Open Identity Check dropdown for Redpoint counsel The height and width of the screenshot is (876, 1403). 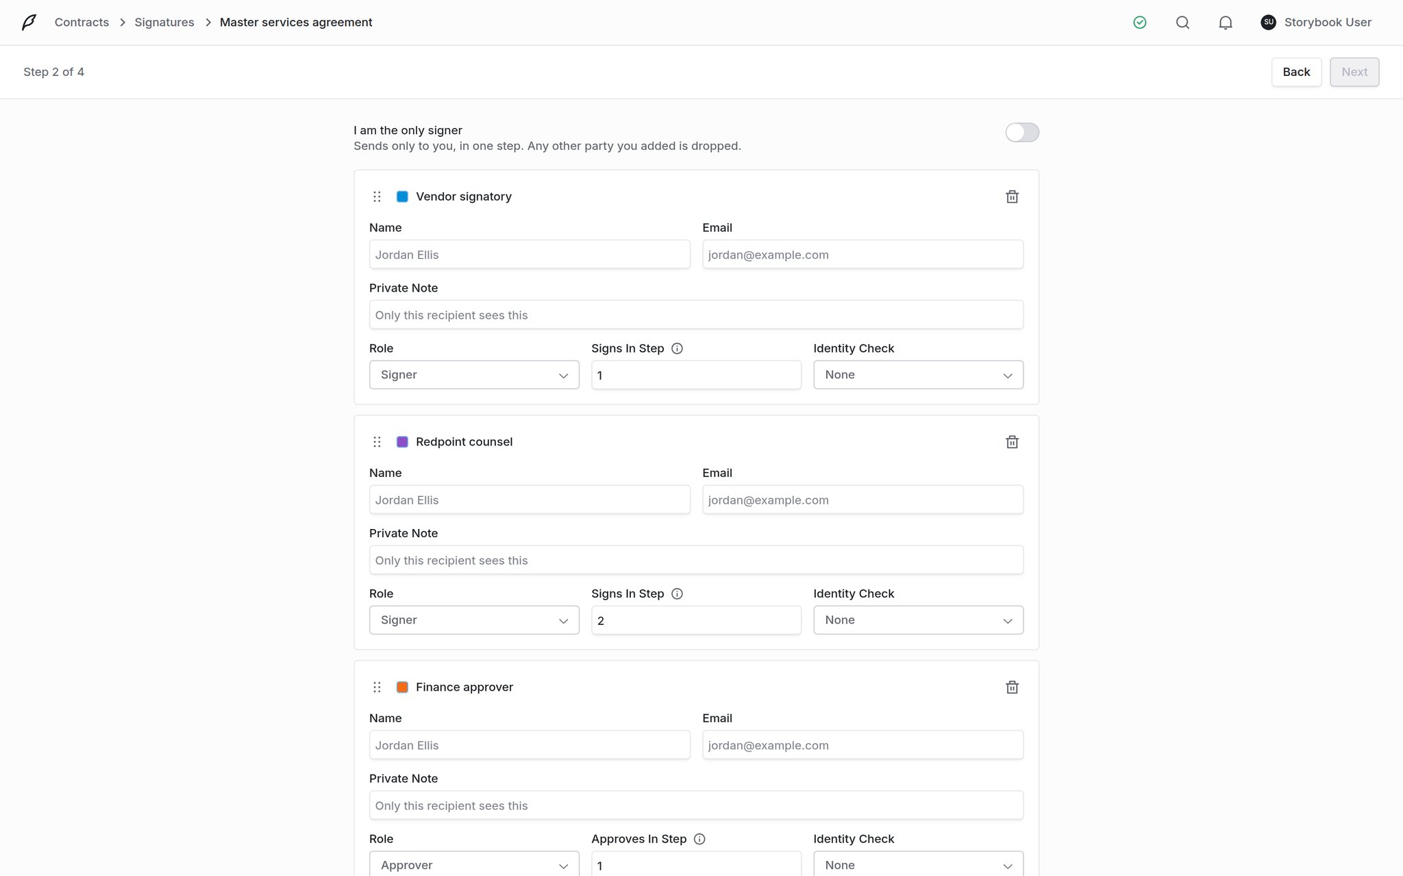click(x=918, y=620)
